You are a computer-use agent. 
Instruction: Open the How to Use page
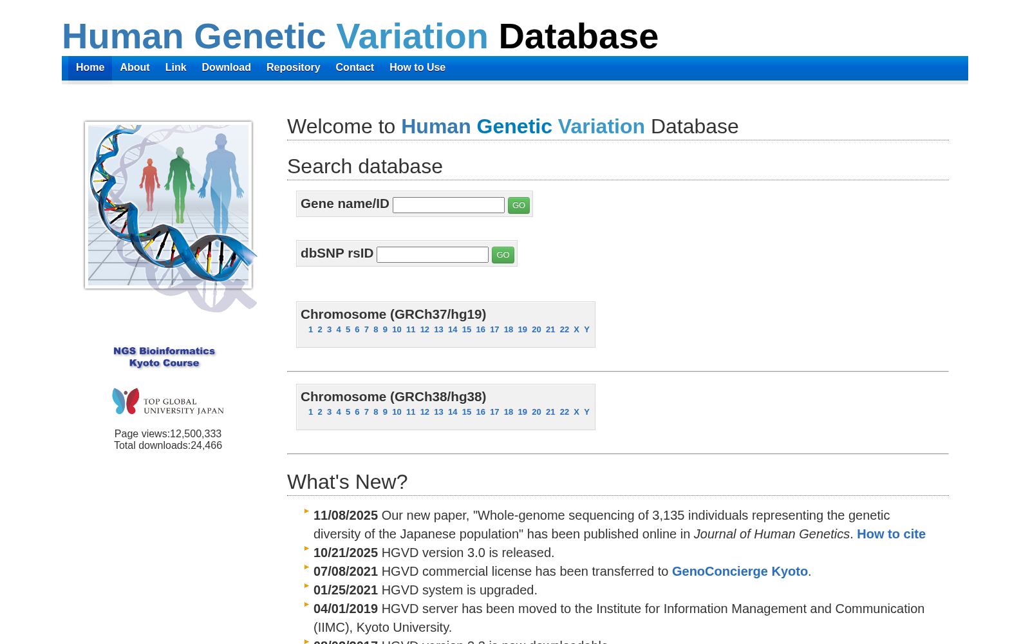tap(417, 68)
